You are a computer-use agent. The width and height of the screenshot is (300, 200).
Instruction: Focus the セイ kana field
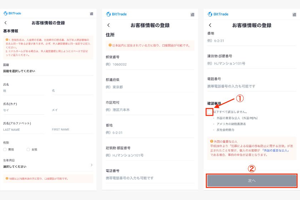pyautogui.click(x=24, y=110)
